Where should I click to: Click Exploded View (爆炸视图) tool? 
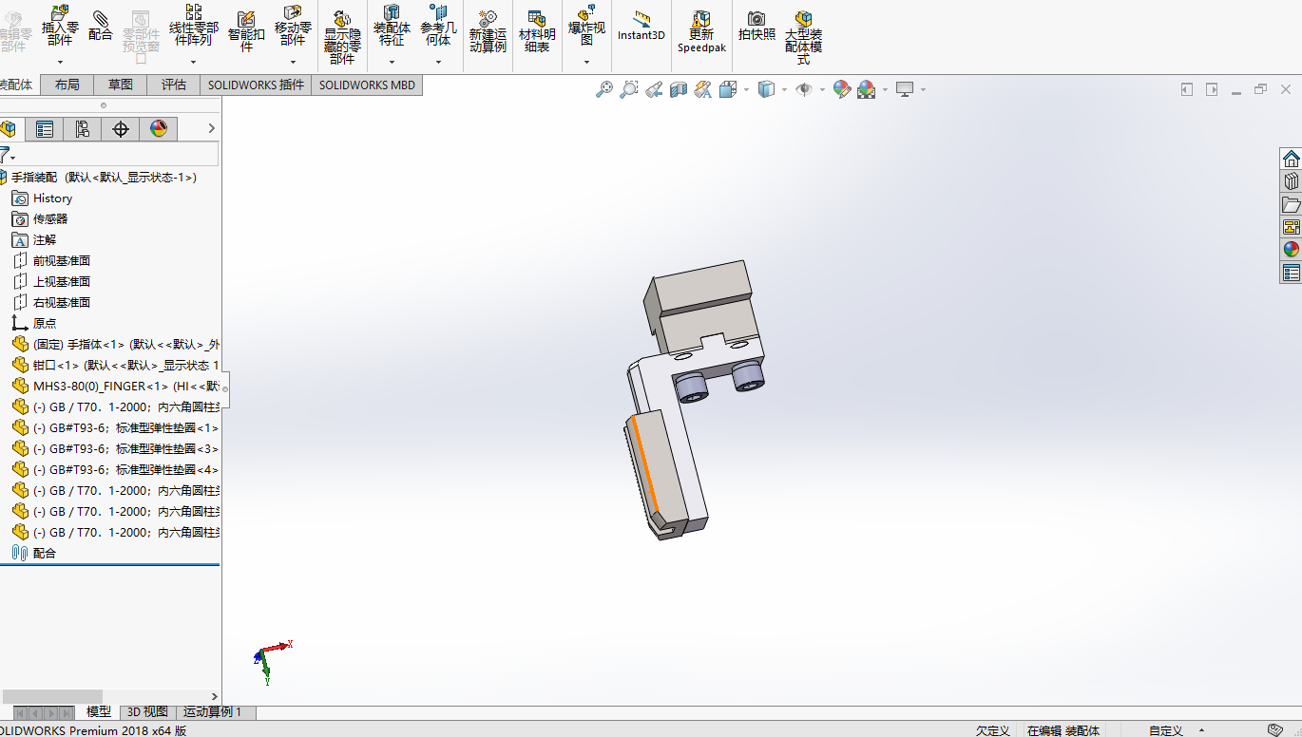point(586,25)
